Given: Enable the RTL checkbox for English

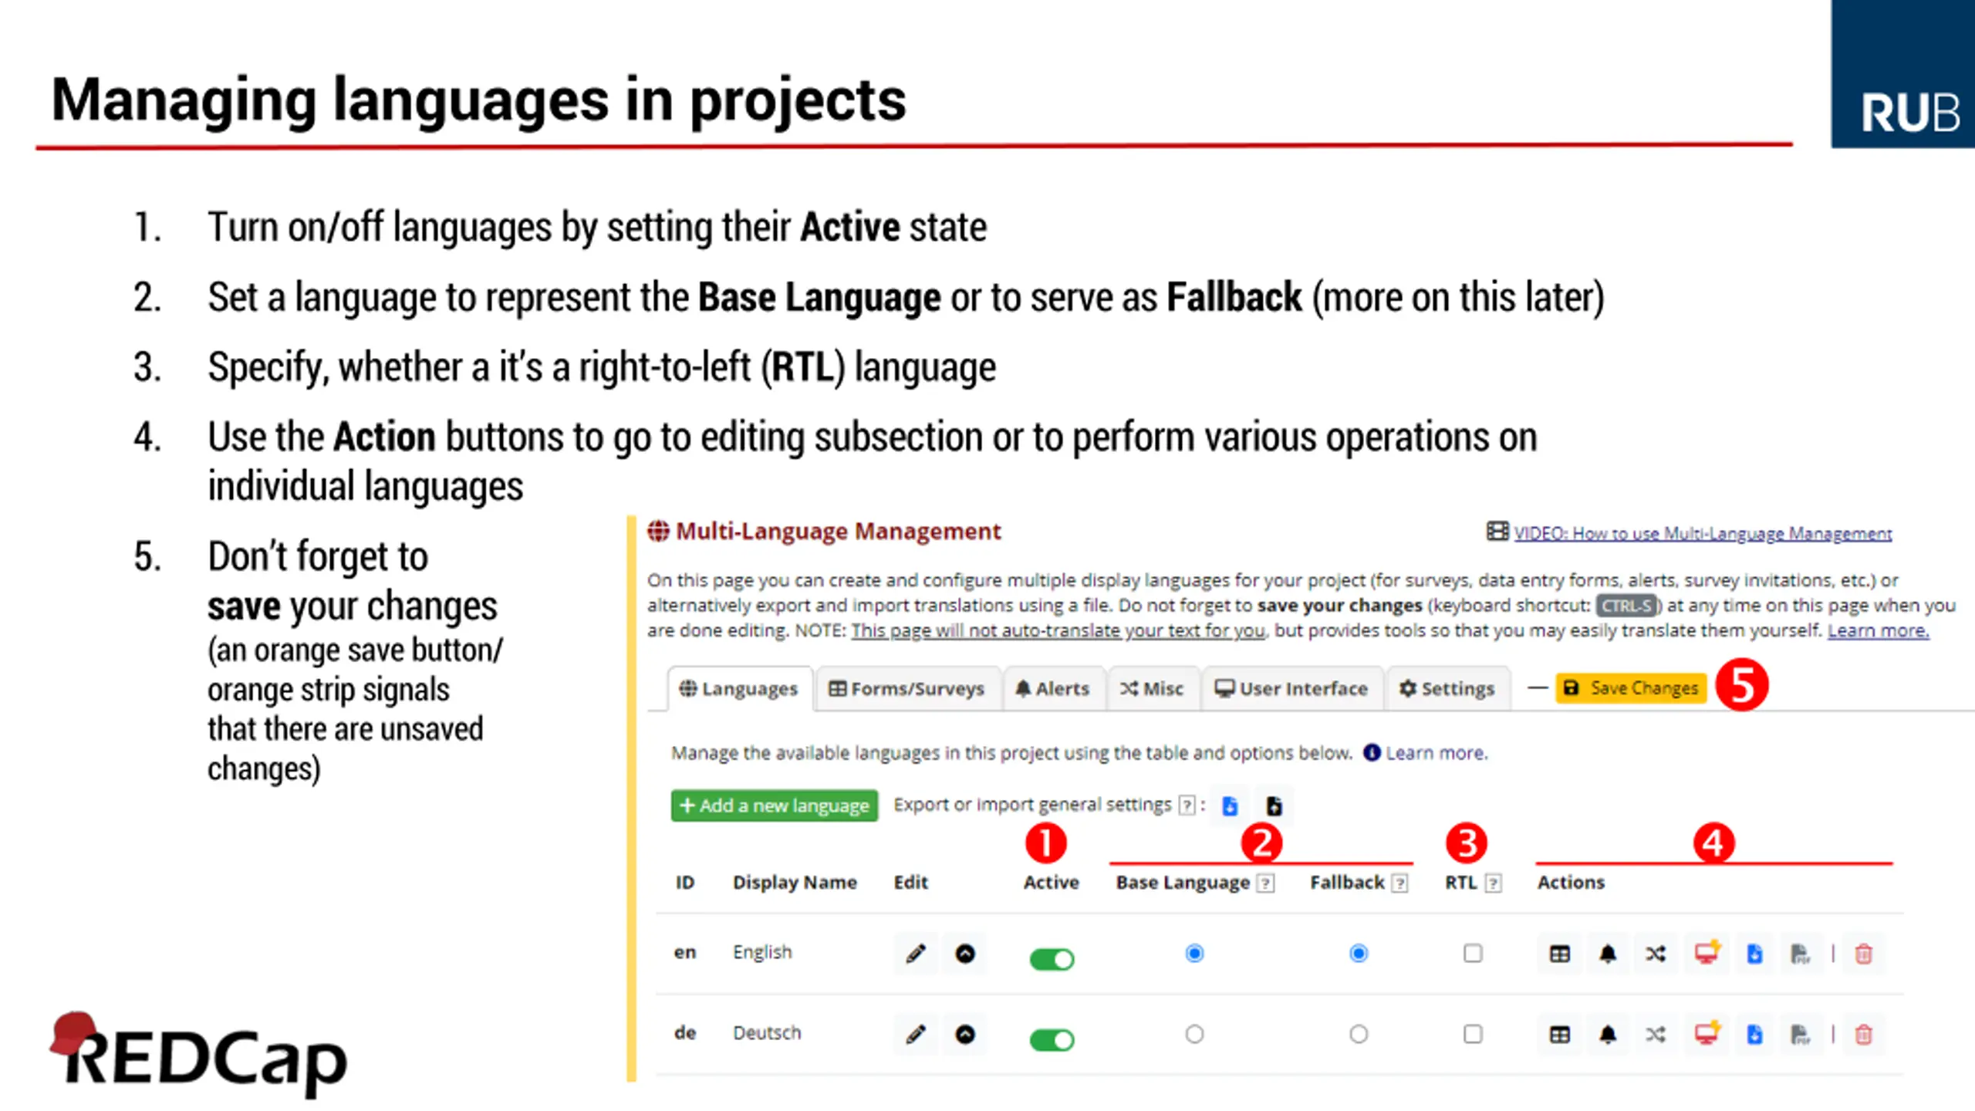Looking at the screenshot, I should [1473, 954].
